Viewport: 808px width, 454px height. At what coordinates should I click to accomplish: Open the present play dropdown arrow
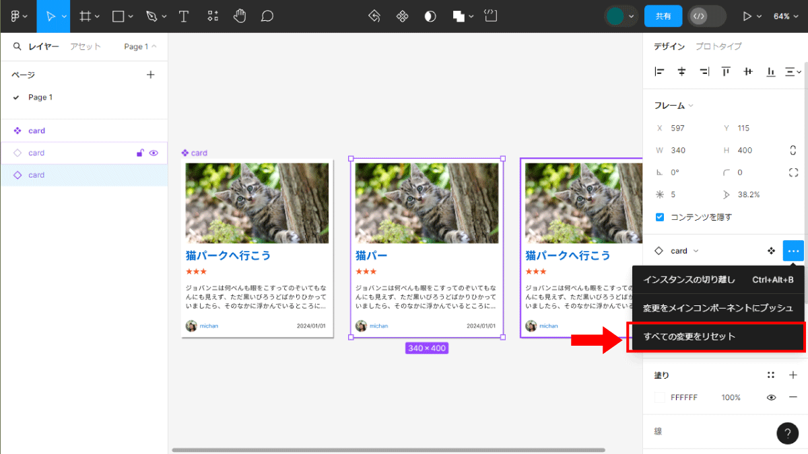[x=760, y=16]
